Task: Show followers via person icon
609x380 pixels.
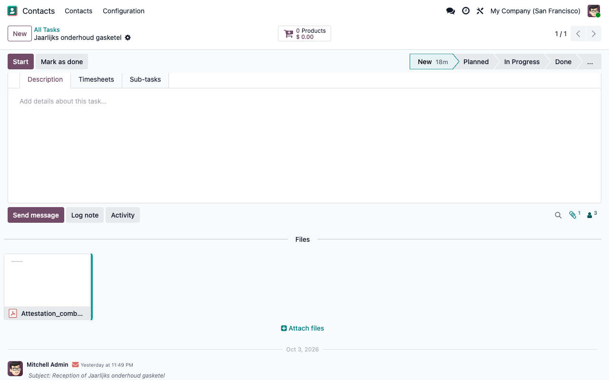Action: tap(592, 215)
